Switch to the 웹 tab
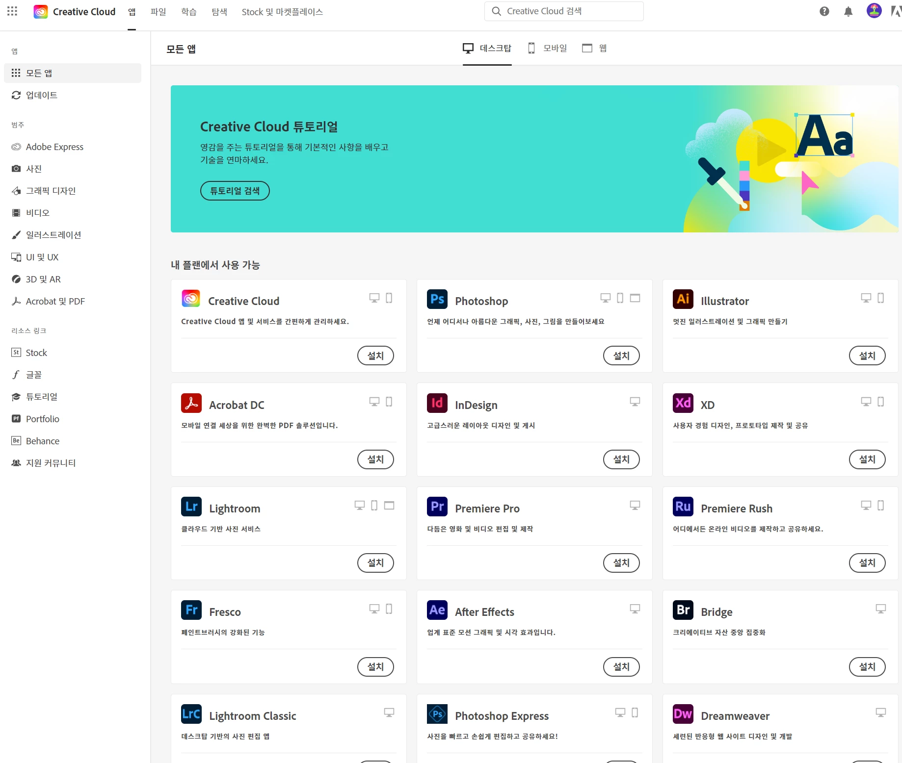902x763 pixels. click(595, 48)
